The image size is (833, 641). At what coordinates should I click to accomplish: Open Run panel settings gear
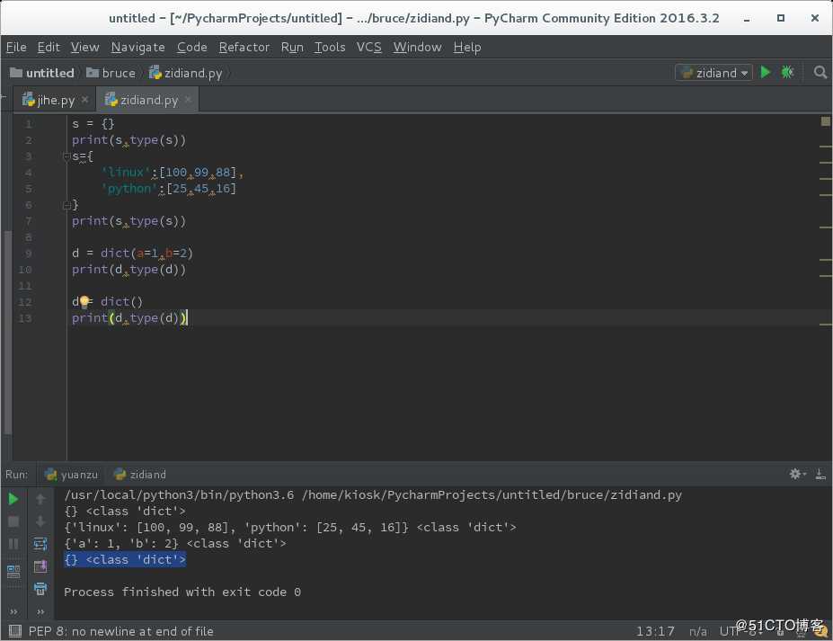click(x=796, y=474)
